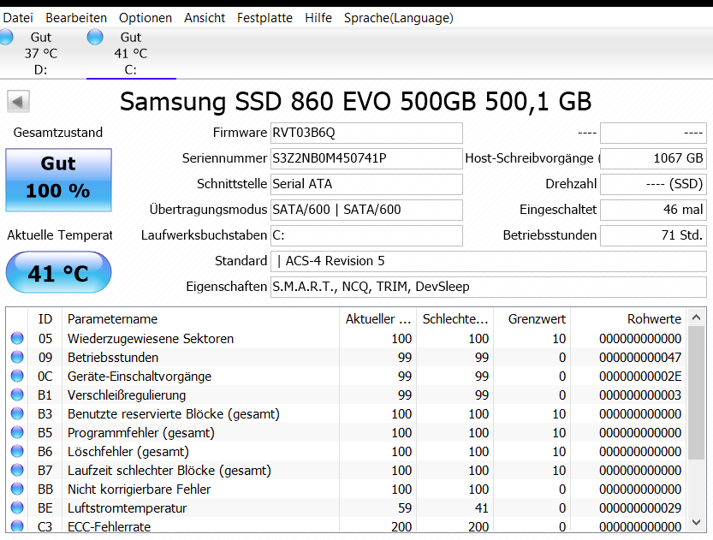Click the 41 °C temperature button
The width and height of the screenshot is (713, 540).
pos(59,272)
